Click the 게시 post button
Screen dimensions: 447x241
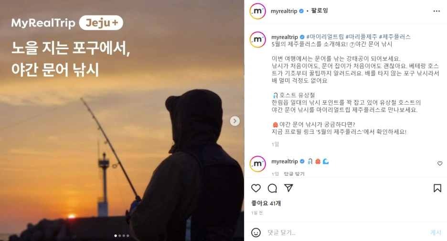436,232
